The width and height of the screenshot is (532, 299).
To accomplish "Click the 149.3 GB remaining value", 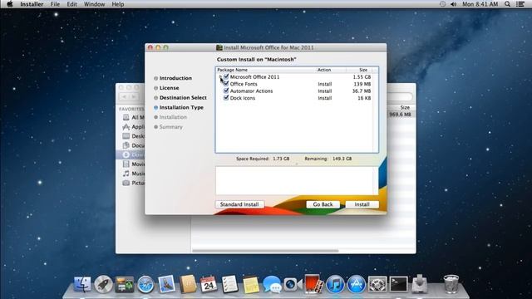I will [x=342, y=159].
